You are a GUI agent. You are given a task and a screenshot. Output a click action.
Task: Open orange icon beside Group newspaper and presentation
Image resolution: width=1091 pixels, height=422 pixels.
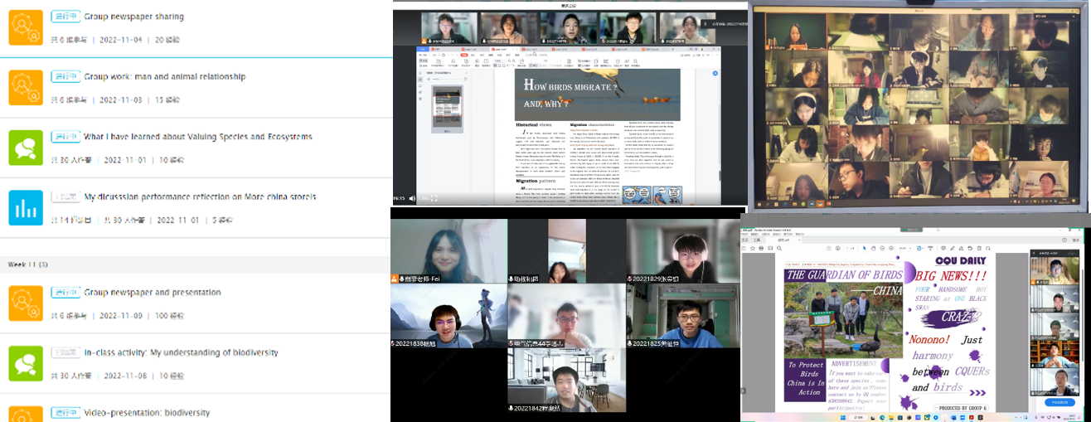coord(25,303)
